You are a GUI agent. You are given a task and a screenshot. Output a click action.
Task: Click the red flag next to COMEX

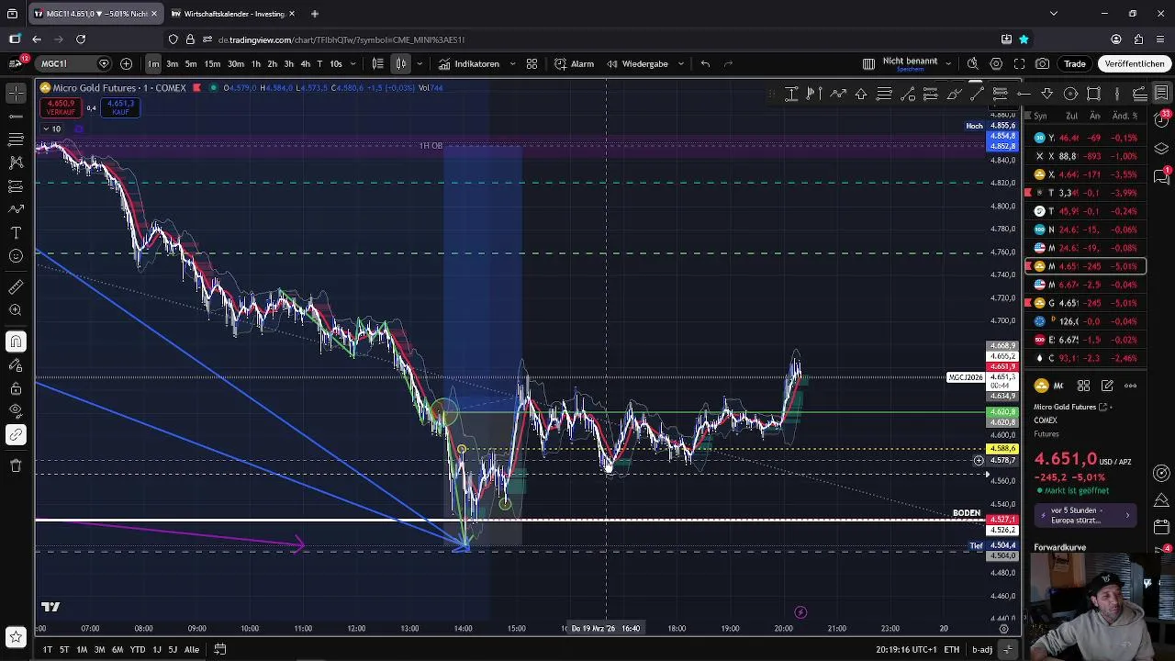[196, 88]
